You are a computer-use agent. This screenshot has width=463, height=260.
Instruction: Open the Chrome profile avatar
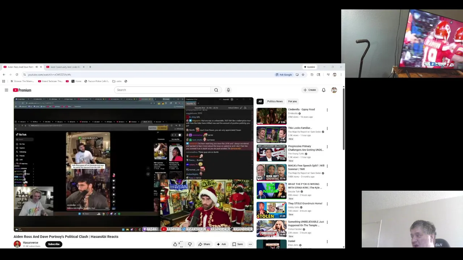coord(335,75)
